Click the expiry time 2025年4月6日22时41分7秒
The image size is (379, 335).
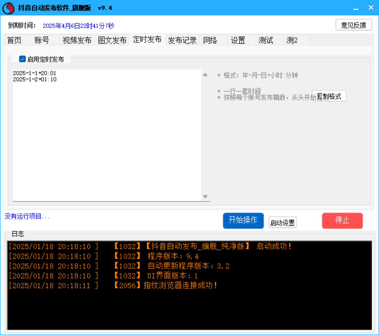point(78,26)
